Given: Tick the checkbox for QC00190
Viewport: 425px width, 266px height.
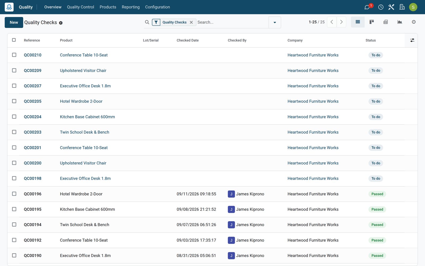Looking at the screenshot, I should (x=14, y=255).
